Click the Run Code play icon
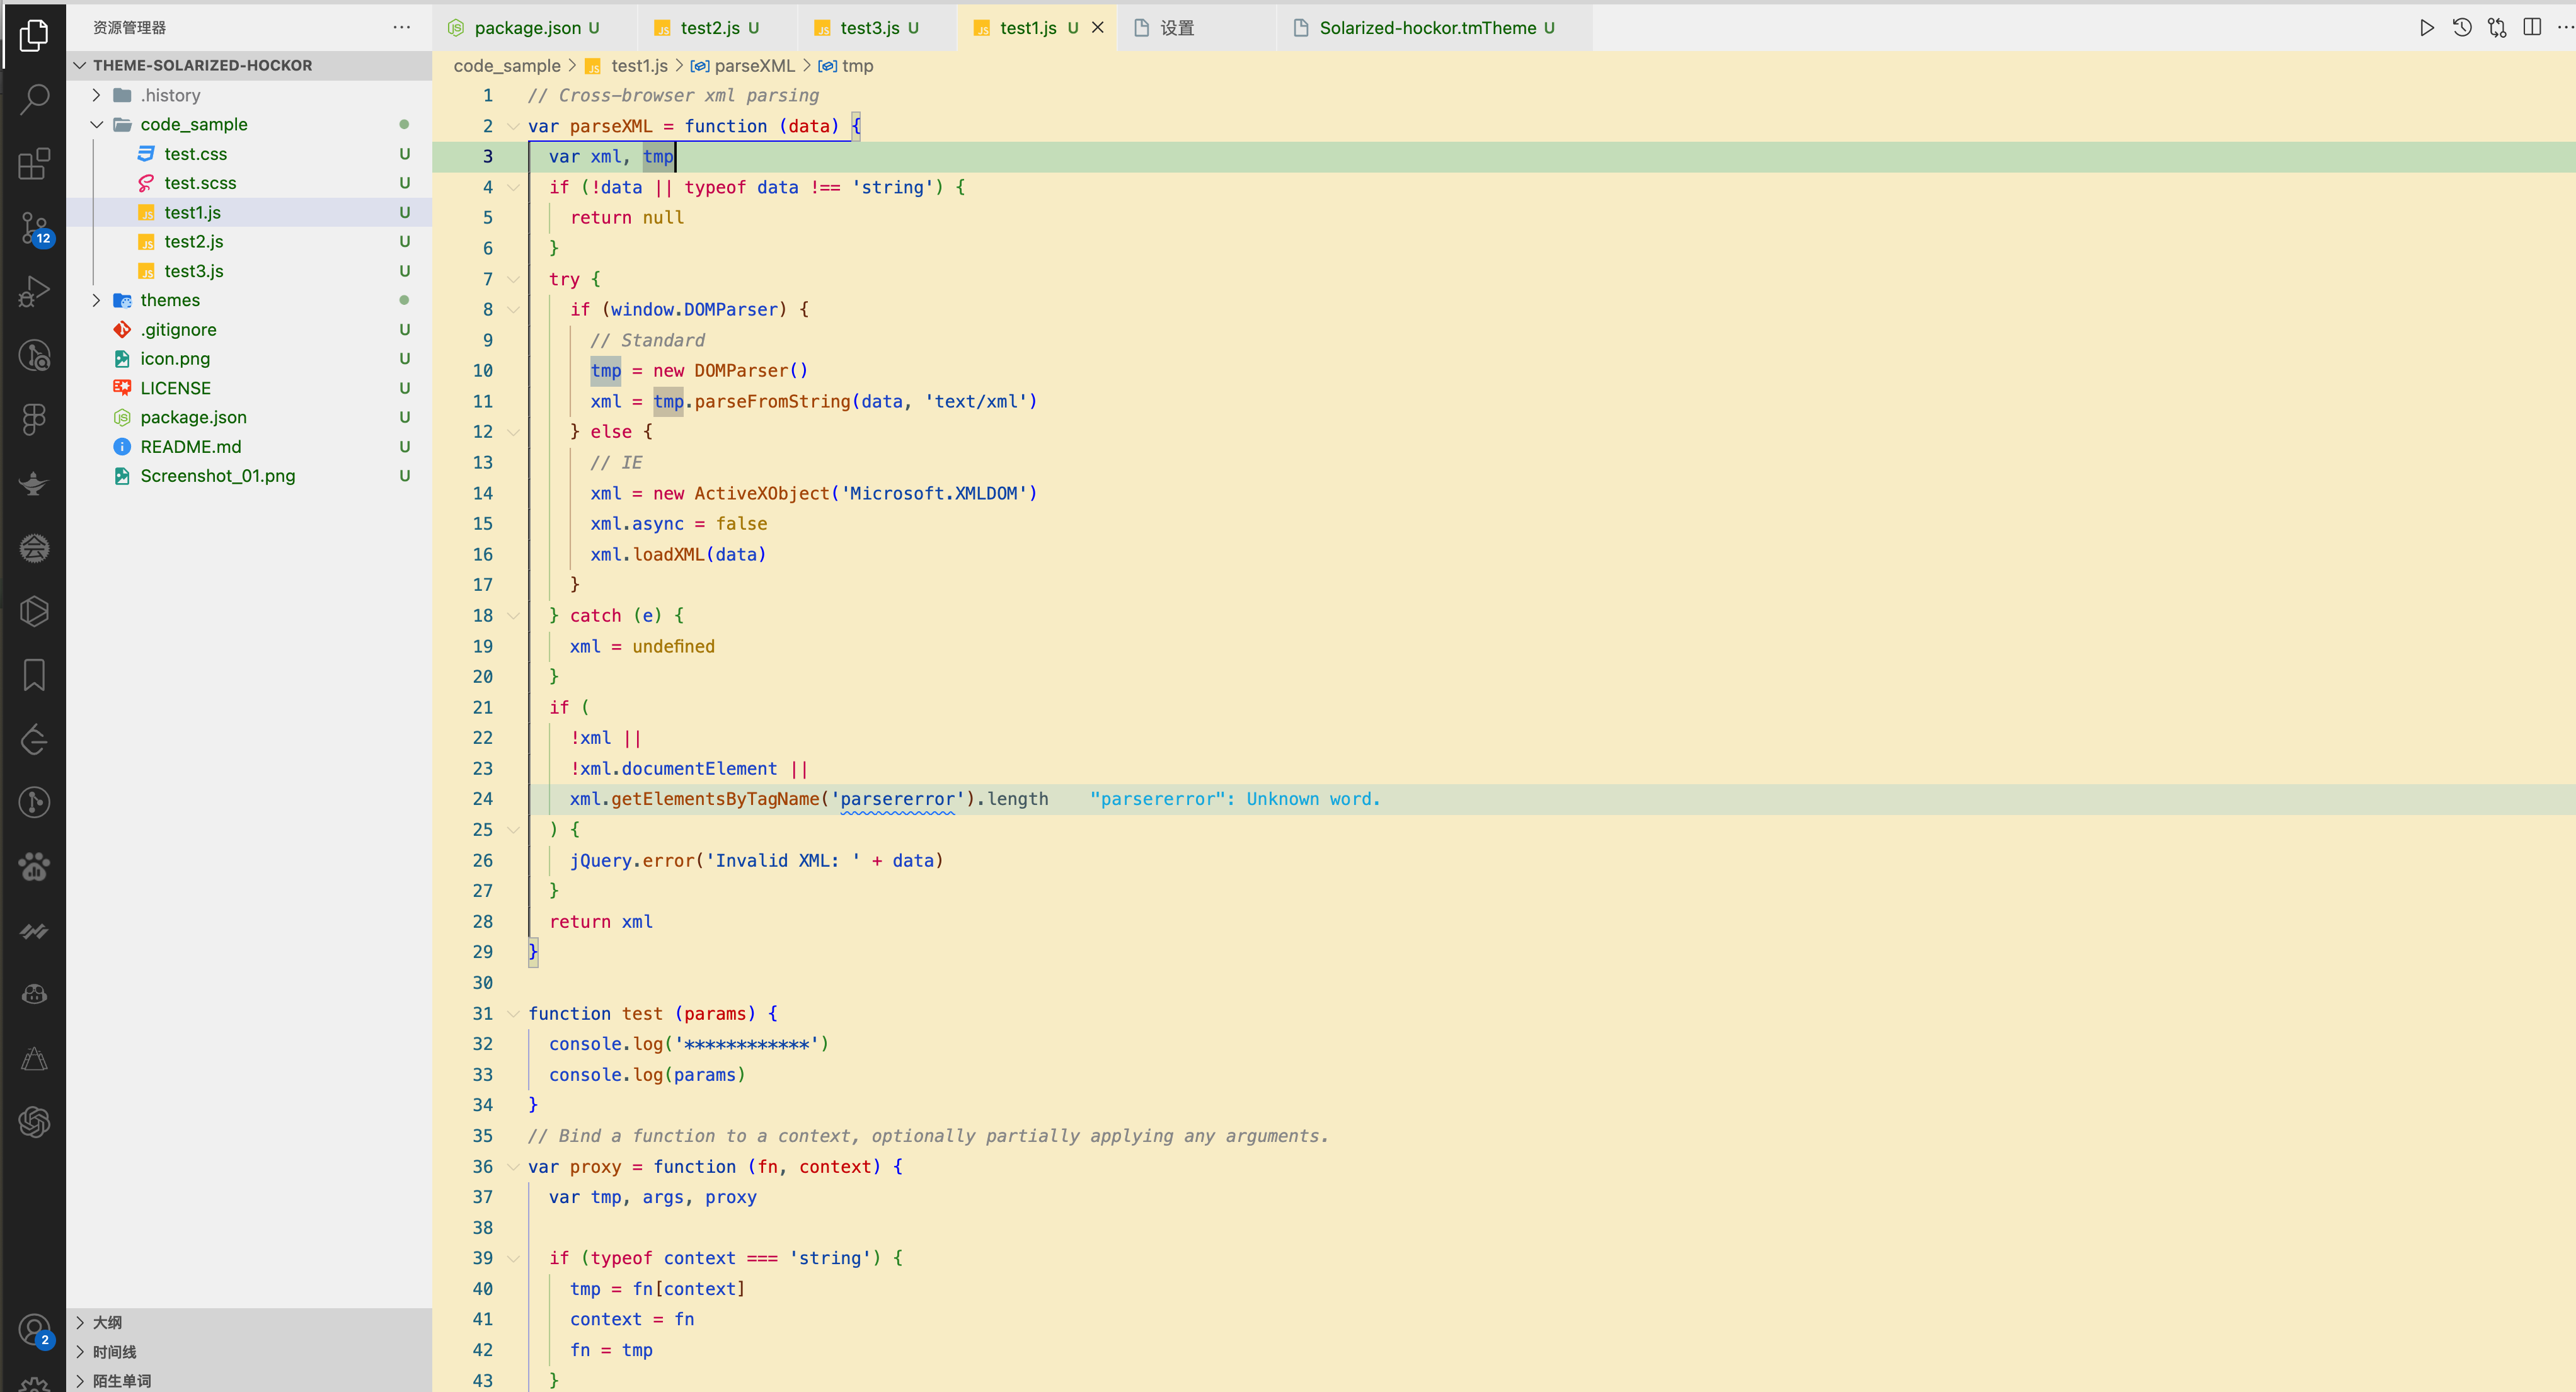This screenshot has height=1392, width=2576. pos(2426,28)
